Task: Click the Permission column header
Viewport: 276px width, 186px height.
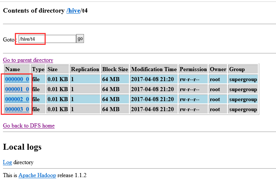Action: [x=193, y=69]
